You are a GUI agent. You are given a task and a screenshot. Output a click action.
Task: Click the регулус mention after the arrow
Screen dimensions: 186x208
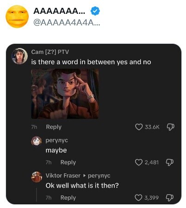99,176
